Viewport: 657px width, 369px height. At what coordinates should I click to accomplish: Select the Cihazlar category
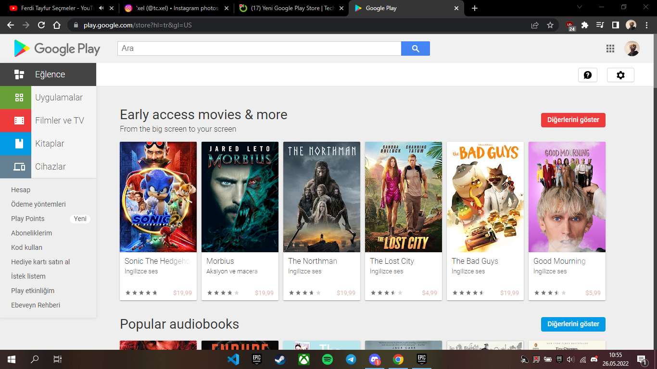(48, 167)
